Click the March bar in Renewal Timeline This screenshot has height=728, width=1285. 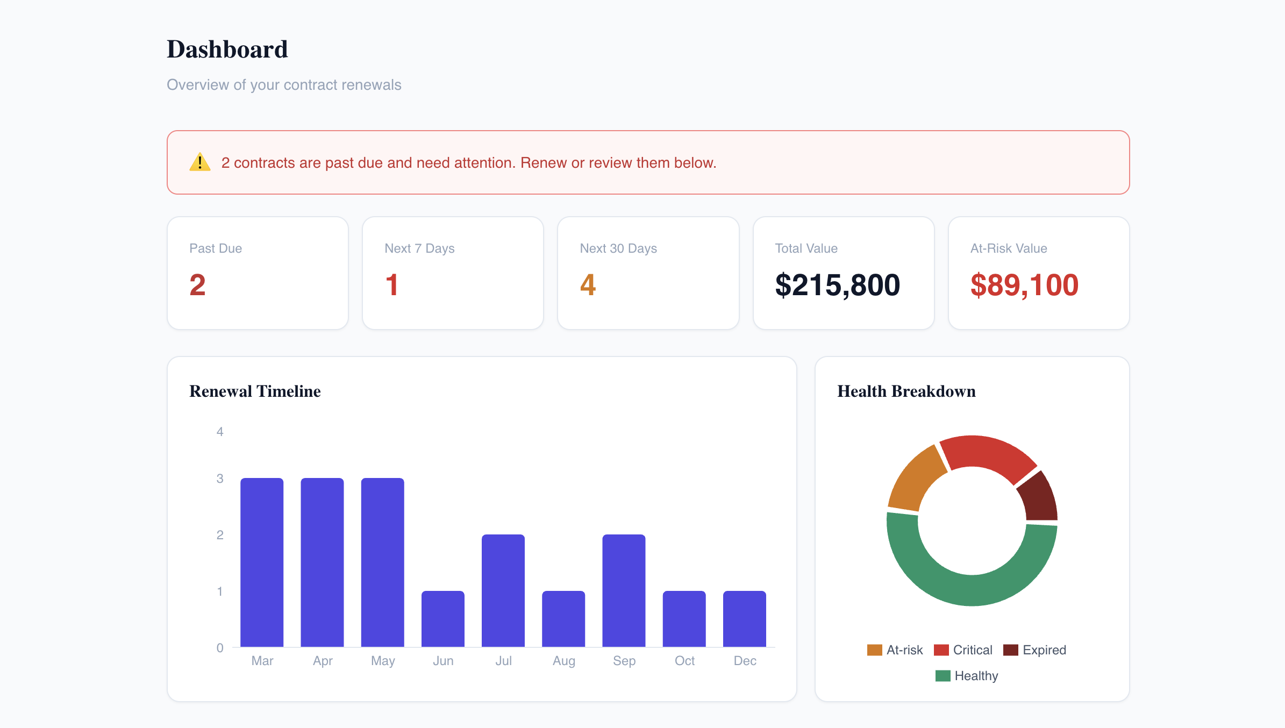[262, 562]
